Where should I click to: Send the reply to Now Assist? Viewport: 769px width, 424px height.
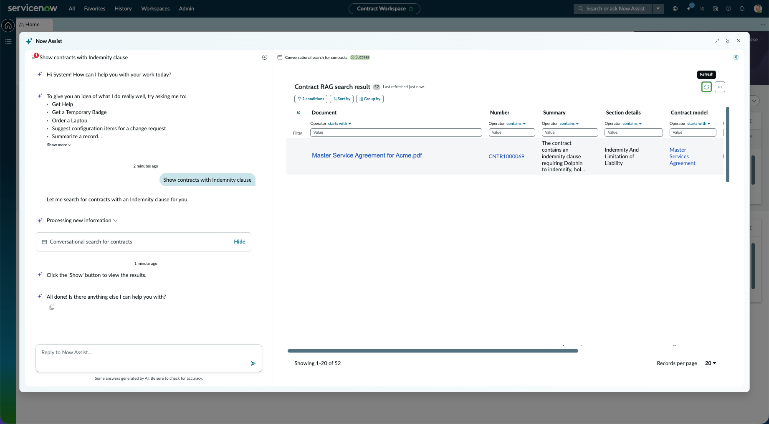(x=253, y=363)
